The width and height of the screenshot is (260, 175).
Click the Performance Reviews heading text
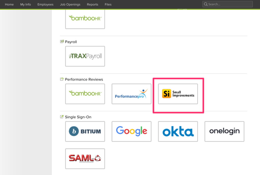tap(84, 79)
